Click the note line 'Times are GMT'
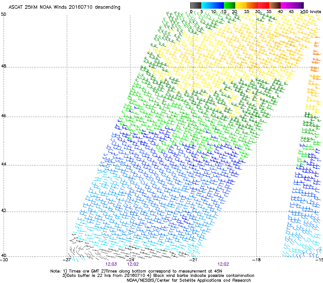The image size is (323, 283). [x=83, y=271]
